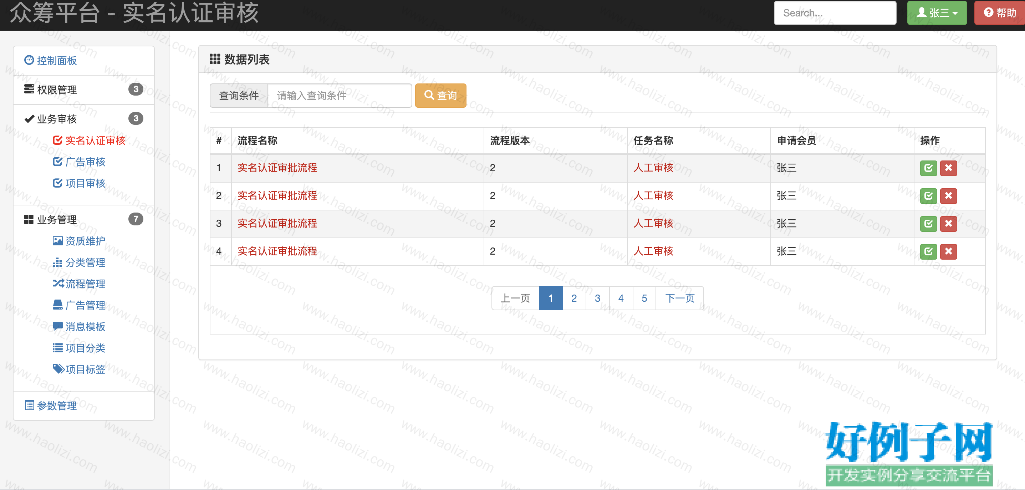Click 人工审核 task in row 4
Screen dimensions: 1025x490
coord(653,251)
